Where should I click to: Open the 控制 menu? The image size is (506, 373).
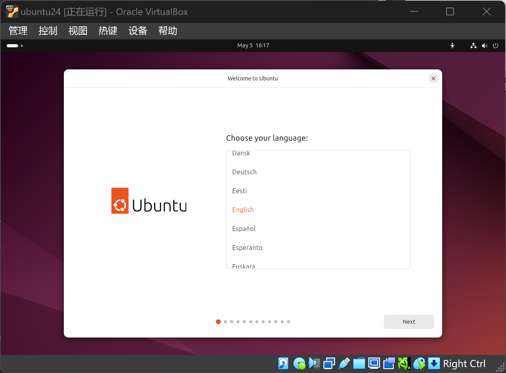(48, 31)
